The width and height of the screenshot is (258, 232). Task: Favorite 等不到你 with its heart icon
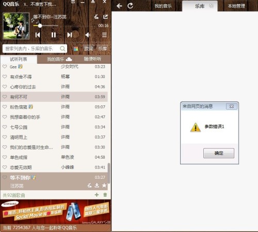(5, 177)
